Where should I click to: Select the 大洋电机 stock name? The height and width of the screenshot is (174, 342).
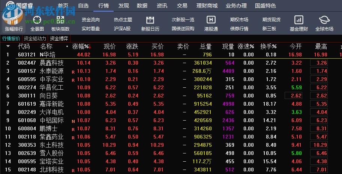coord(52,112)
